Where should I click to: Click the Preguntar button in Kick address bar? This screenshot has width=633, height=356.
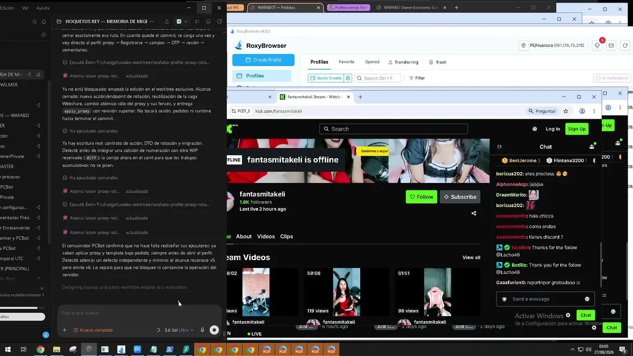tap(543, 111)
